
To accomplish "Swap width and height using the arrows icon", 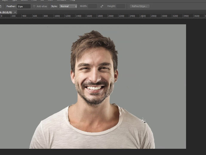I will (102, 6).
